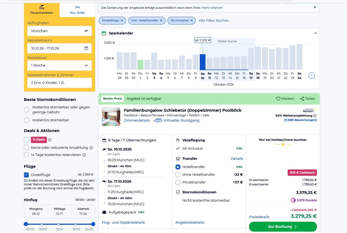Click the Zur Buchung button

pyautogui.click(x=283, y=227)
